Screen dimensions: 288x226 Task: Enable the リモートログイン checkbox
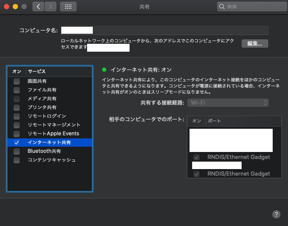17,116
